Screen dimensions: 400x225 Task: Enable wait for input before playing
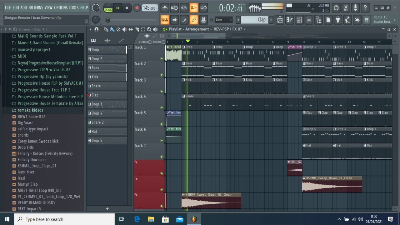174,8
